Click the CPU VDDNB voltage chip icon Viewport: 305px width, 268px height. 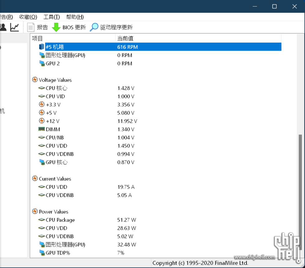(x=42, y=154)
